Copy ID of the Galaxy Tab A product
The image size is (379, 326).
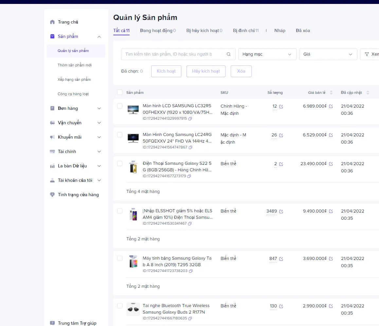pos(191,271)
